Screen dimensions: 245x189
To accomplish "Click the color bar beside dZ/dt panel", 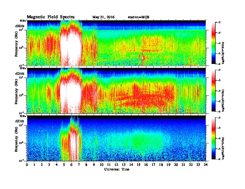I will pyautogui.click(x=213, y=138).
